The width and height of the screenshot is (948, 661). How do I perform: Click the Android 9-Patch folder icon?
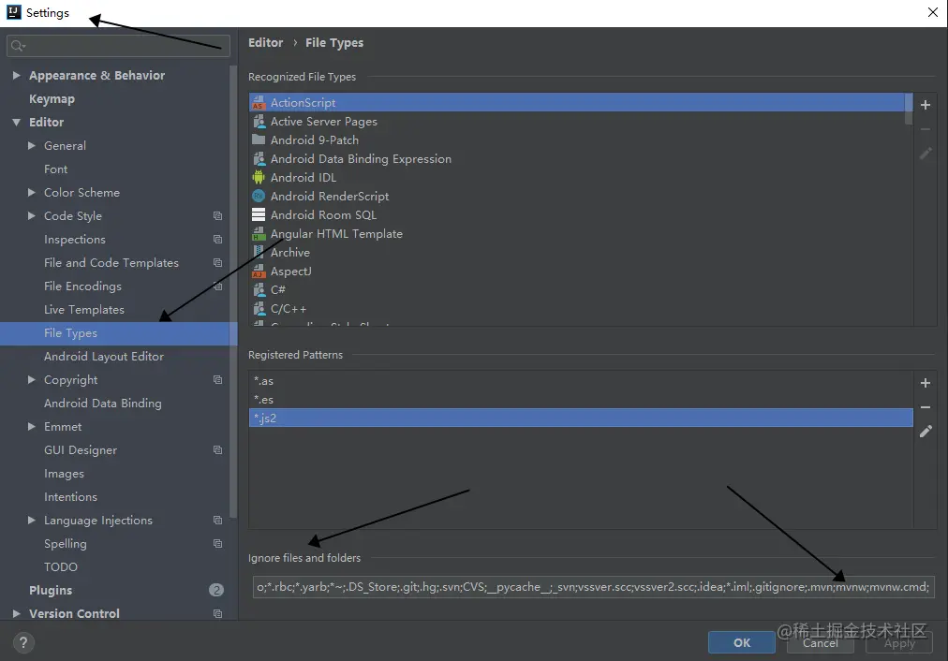259,140
